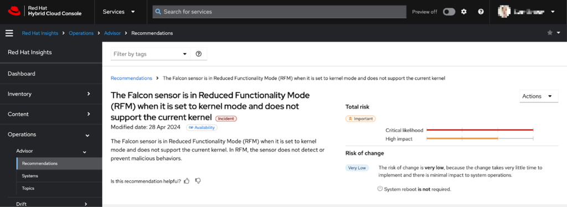
Task: Open the help question mark icon
Action: 481,12
